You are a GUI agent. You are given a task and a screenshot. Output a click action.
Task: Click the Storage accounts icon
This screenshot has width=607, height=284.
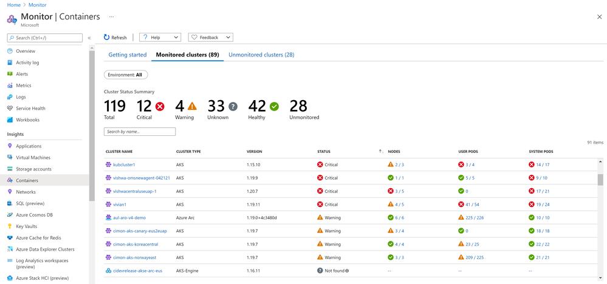point(10,169)
